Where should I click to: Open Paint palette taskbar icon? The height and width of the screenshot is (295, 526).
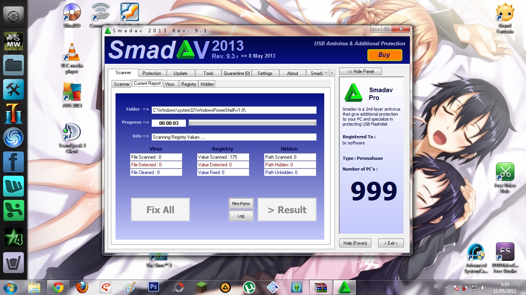point(130,287)
